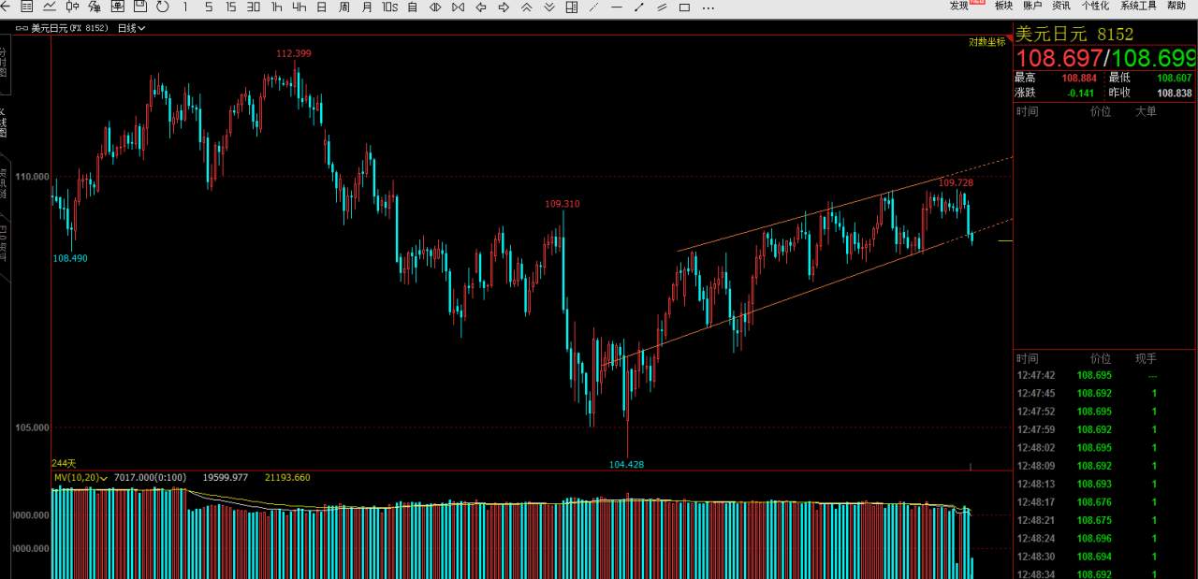This screenshot has width=1198, height=579.
Task: Toggle the side panel layout icon
Action: point(571,7)
